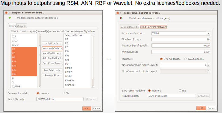Click the neural network model icon
This screenshot has width=222, height=113.
point(121,18)
